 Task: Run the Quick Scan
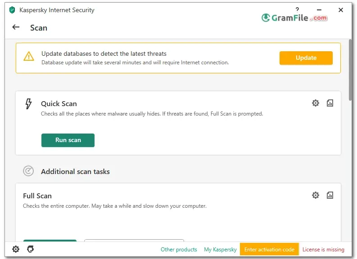point(68,140)
